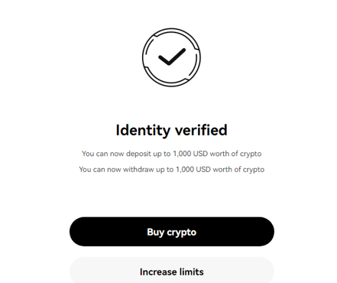337x283 pixels.
Task: Click the withdraw limit message text
Action: pyautogui.click(x=171, y=170)
